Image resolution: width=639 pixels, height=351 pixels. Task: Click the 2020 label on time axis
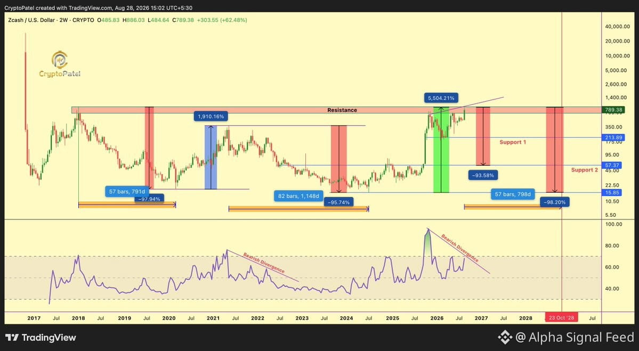(169, 318)
